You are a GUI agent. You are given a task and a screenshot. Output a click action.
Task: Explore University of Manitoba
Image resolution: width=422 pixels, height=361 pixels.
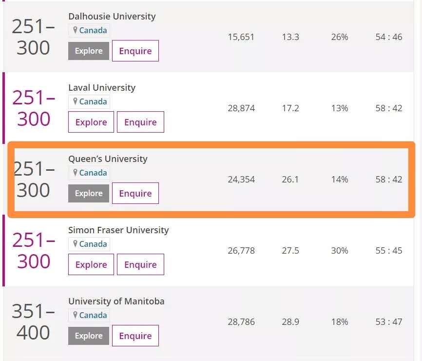[x=89, y=336]
